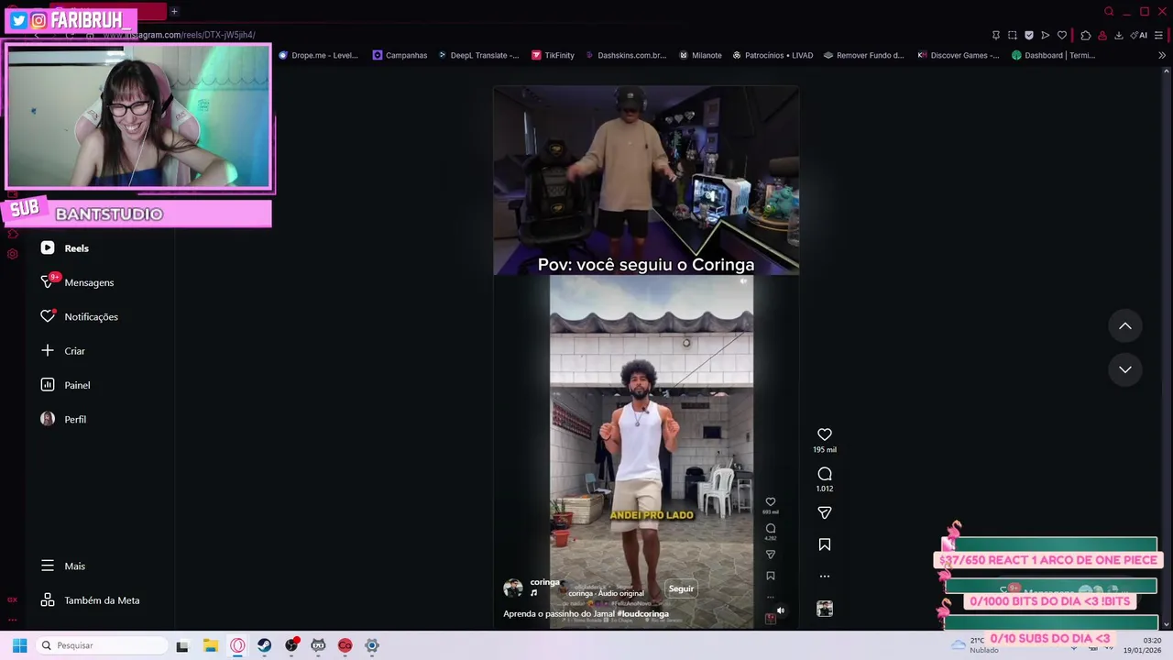Viewport: 1173px width, 660px height.
Task: Expand hidden bookmarks with the double chevron
Action: tap(1162, 55)
